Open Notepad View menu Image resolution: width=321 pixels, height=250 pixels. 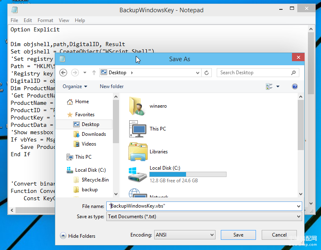click(x=64, y=20)
